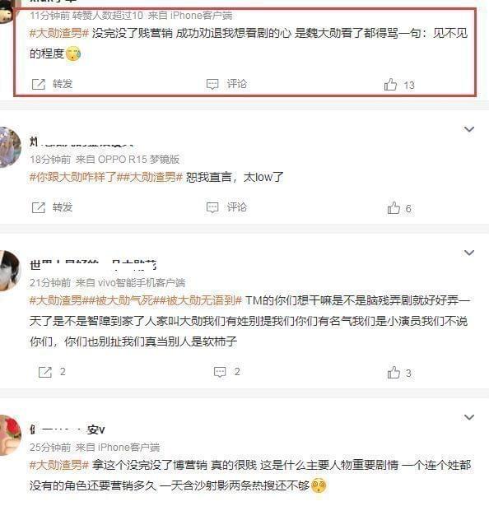Image resolution: width=489 pixels, height=506 pixels.
Task: Open hashtag #被大勋气死#
Action: (122, 300)
